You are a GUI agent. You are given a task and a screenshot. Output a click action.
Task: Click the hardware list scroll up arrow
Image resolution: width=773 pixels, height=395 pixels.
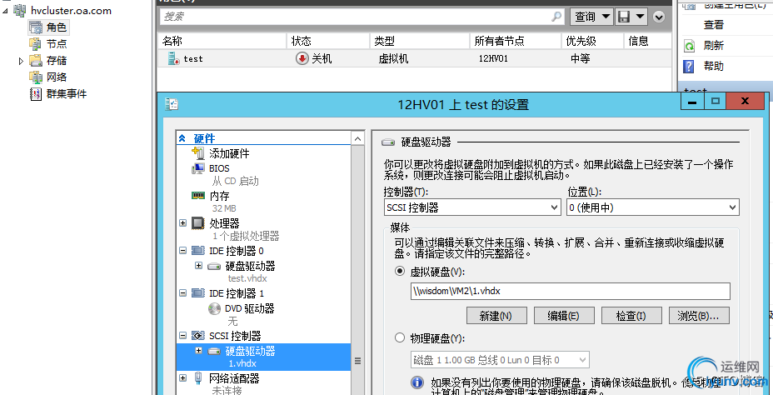click(358, 138)
